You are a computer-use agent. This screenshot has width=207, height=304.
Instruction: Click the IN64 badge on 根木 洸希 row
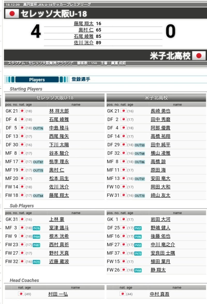(x=36, y=237)
